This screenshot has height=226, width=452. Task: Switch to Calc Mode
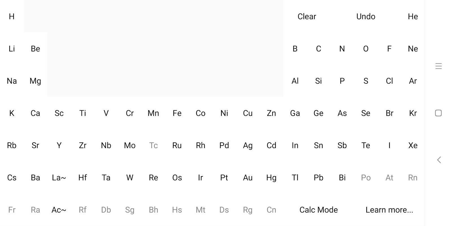(x=318, y=210)
